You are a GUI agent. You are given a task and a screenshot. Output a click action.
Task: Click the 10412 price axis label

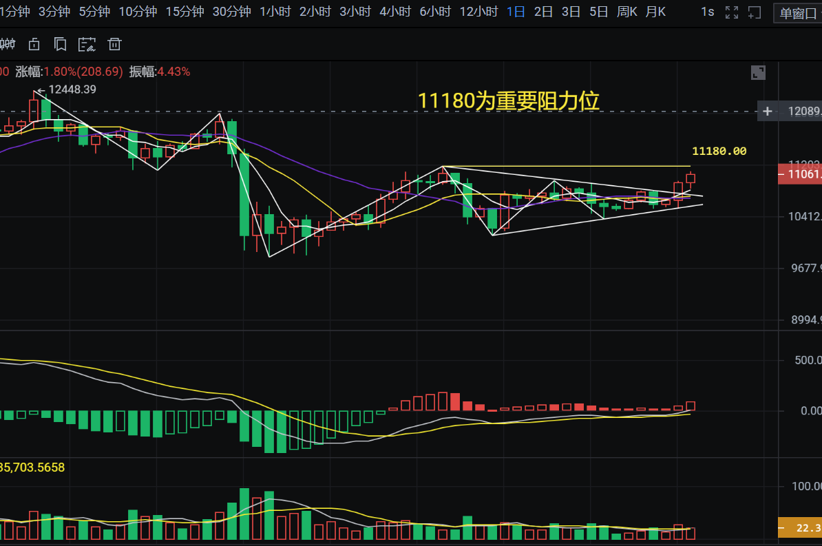pos(805,216)
